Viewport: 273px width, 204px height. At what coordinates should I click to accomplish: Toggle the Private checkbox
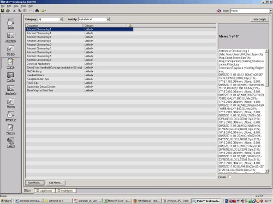pyautogui.click(x=229, y=177)
